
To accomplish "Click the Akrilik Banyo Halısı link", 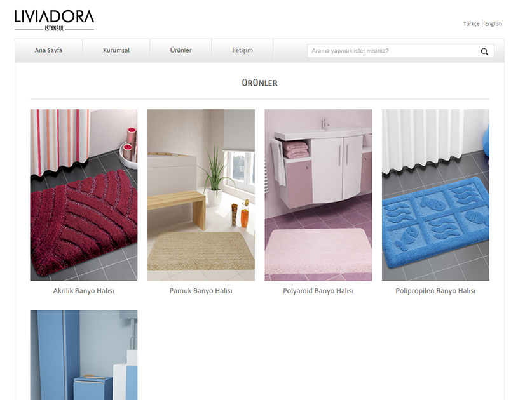I will pos(84,291).
